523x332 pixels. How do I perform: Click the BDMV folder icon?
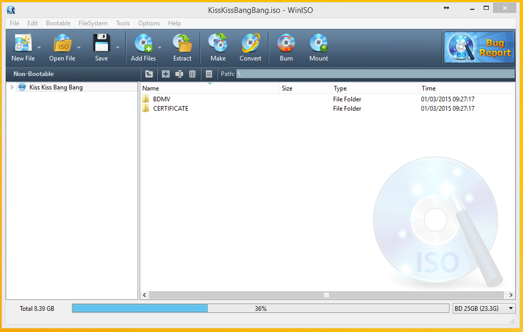[146, 99]
